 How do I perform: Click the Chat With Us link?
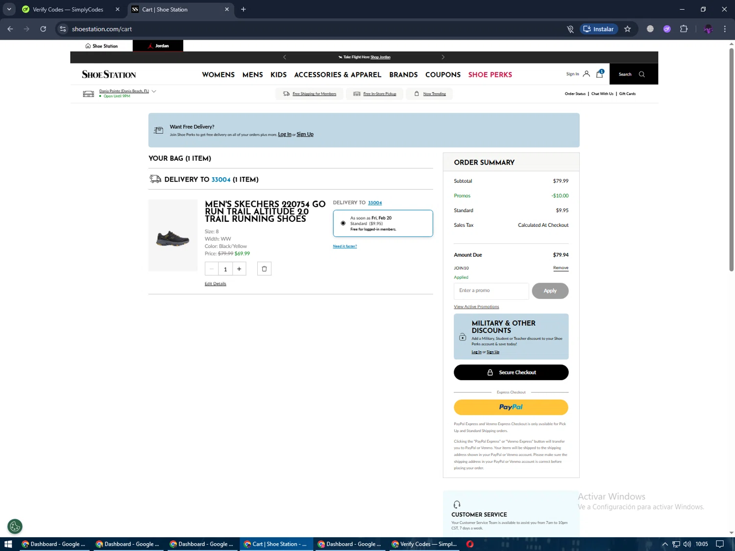point(602,94)
